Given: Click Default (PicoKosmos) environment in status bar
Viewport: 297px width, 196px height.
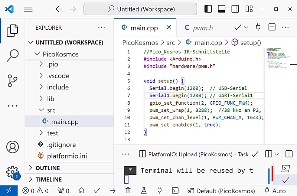Looking at the screenshot, I should click(221, 191).
